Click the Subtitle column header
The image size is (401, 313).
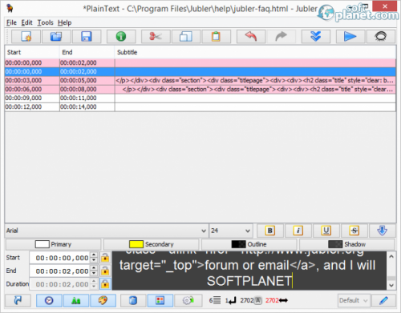pos(255,52)
